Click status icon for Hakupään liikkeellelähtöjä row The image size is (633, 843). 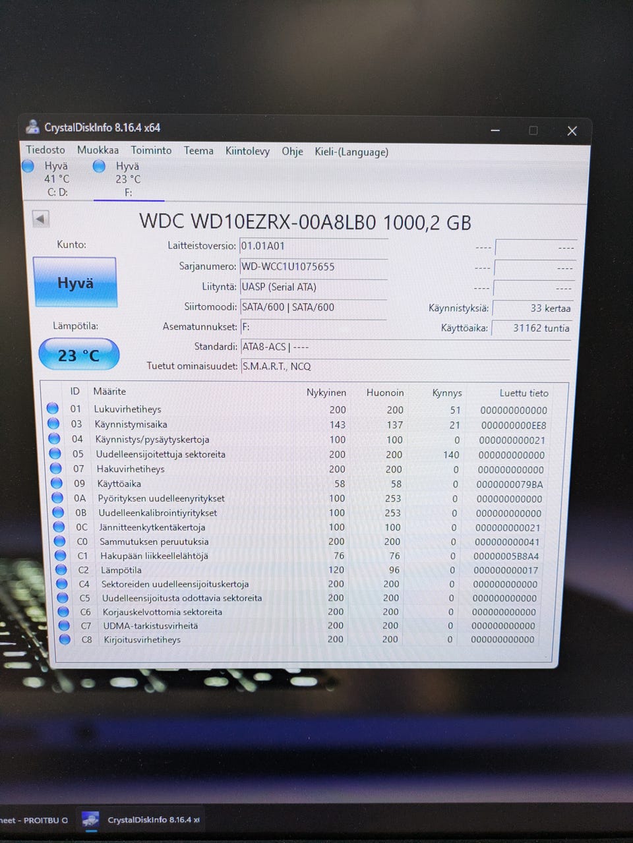(61, 556)
